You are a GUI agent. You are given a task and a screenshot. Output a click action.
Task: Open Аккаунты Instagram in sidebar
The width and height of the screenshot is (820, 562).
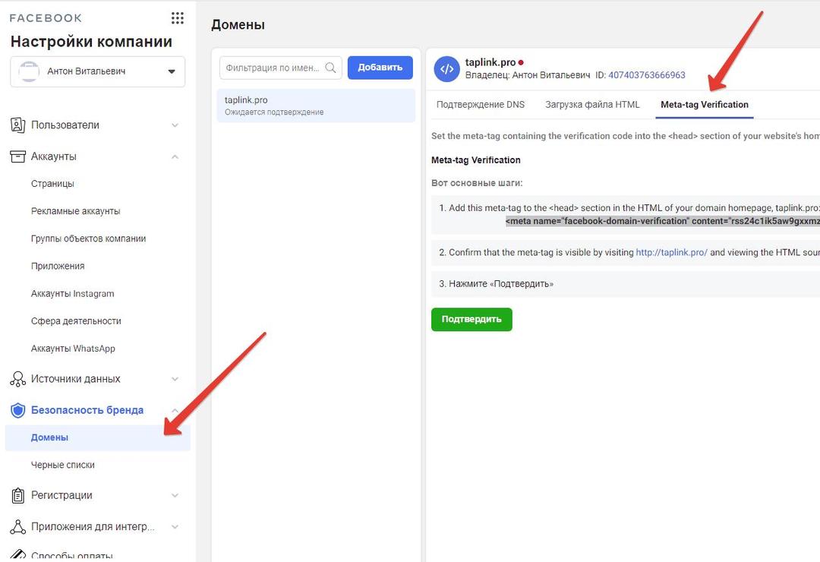[x=72, y=294]
